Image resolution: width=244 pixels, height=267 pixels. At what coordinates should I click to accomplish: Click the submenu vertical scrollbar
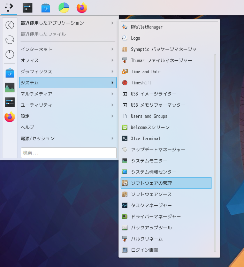[215, 153]
